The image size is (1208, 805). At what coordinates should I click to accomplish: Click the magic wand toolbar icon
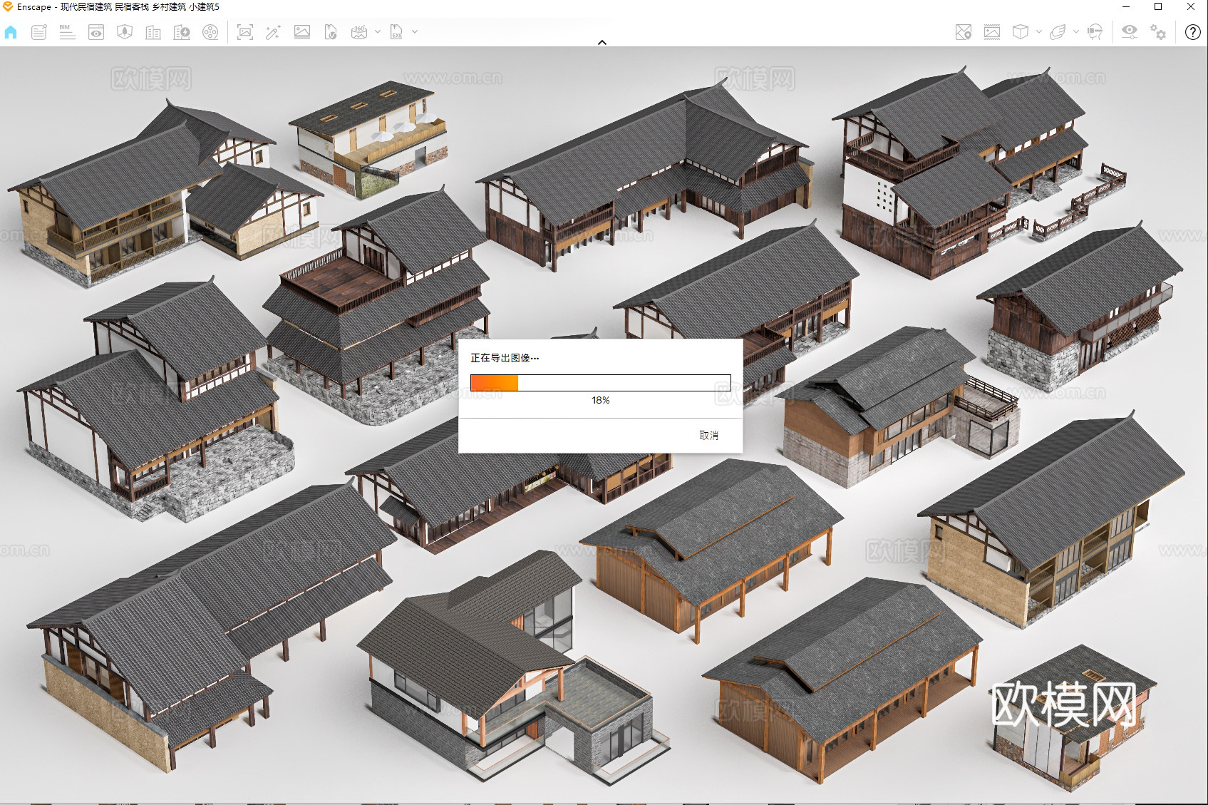point(273,32)
